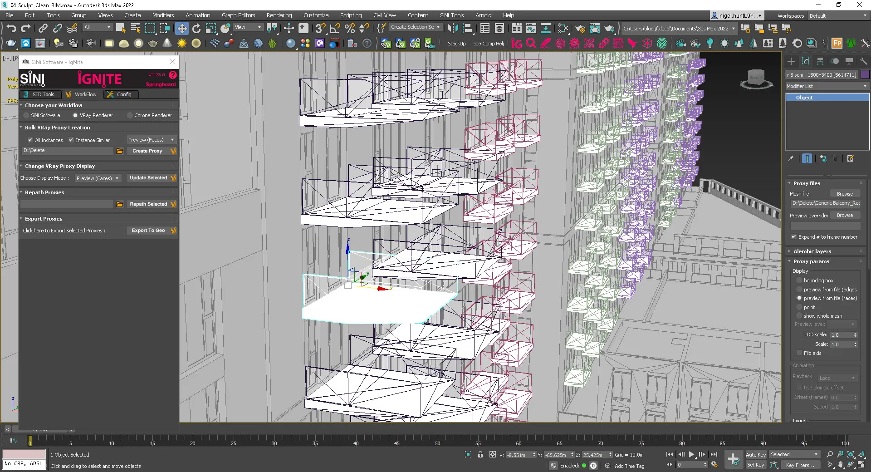Click Export To Geo button

pos(151,231)
